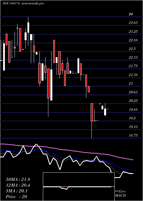
Task: Click the 12MA : 20.4 readout
Action: (18, 185)
